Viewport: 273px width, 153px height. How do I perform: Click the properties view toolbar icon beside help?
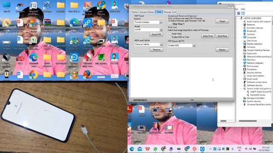point(243,13)
